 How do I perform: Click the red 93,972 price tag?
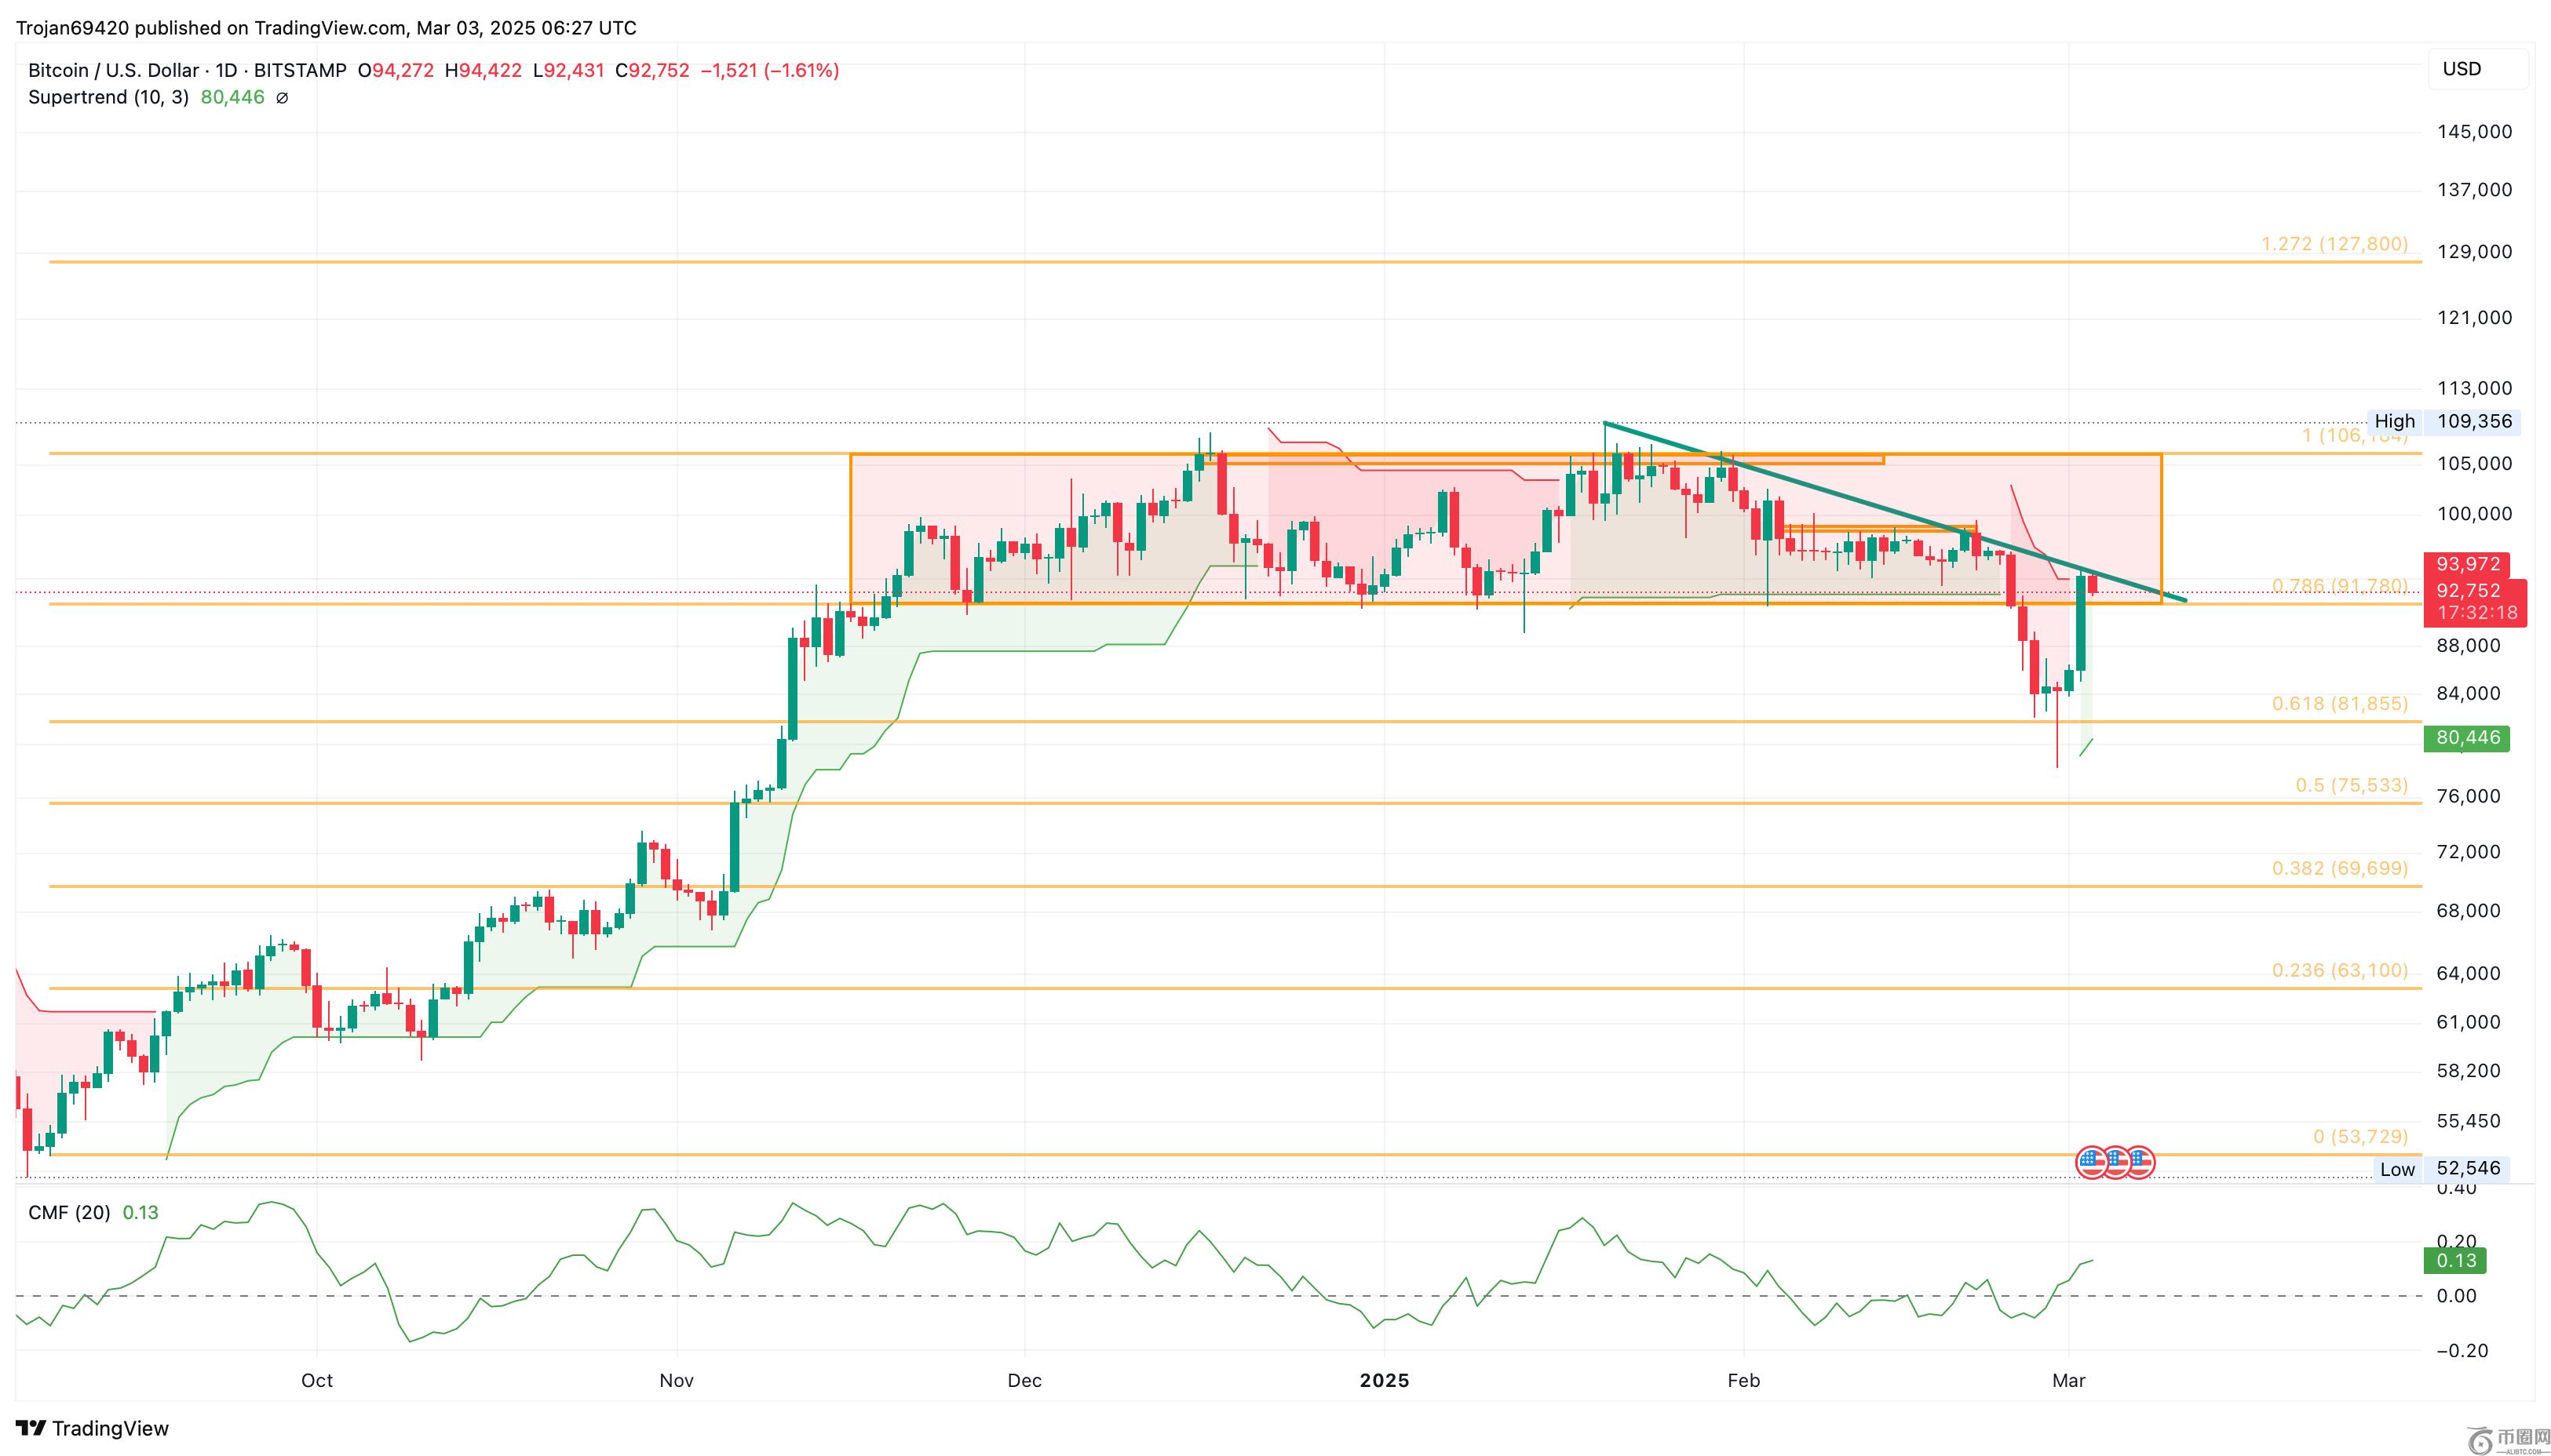(2467, 564)
